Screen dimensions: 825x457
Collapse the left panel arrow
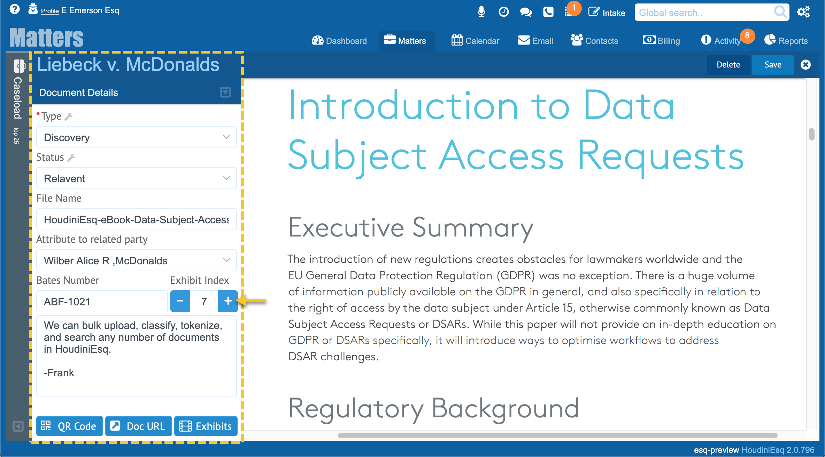click(18, 426)
